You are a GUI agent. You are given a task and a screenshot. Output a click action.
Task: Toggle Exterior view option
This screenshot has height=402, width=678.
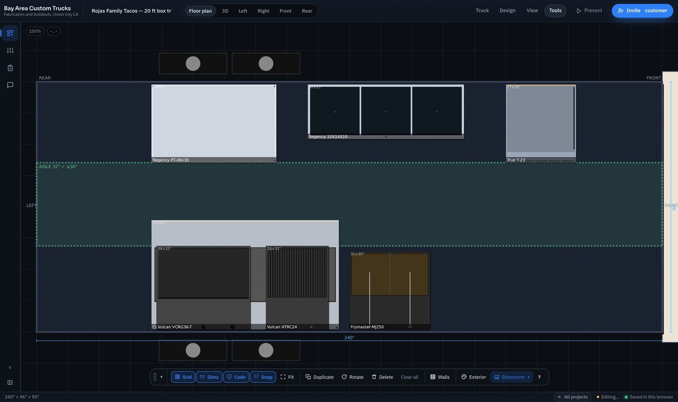pos(473,377)
